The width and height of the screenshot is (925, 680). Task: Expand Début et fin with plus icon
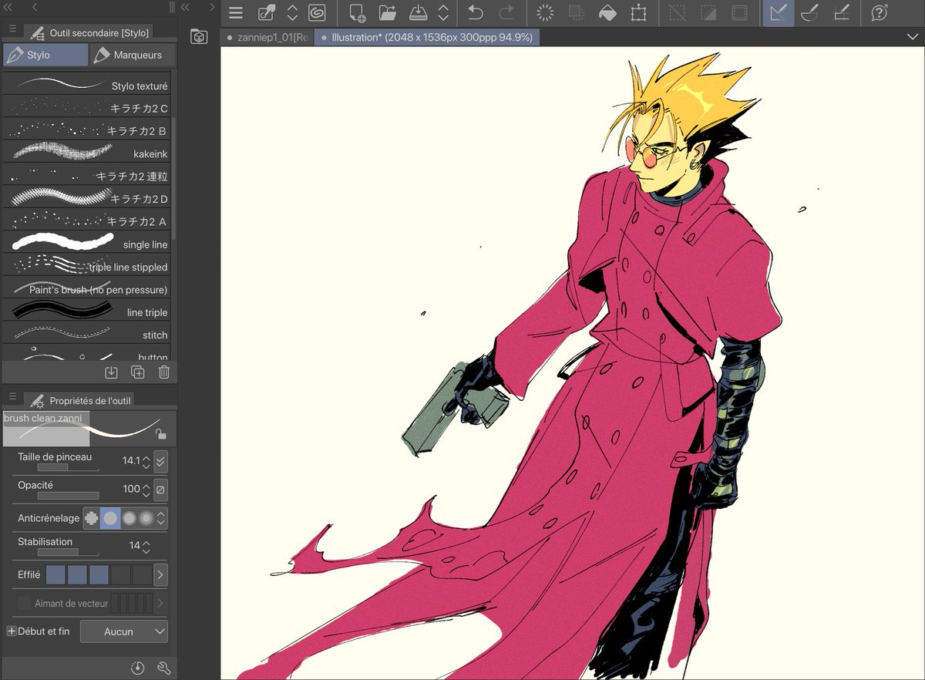pos(12,631)
